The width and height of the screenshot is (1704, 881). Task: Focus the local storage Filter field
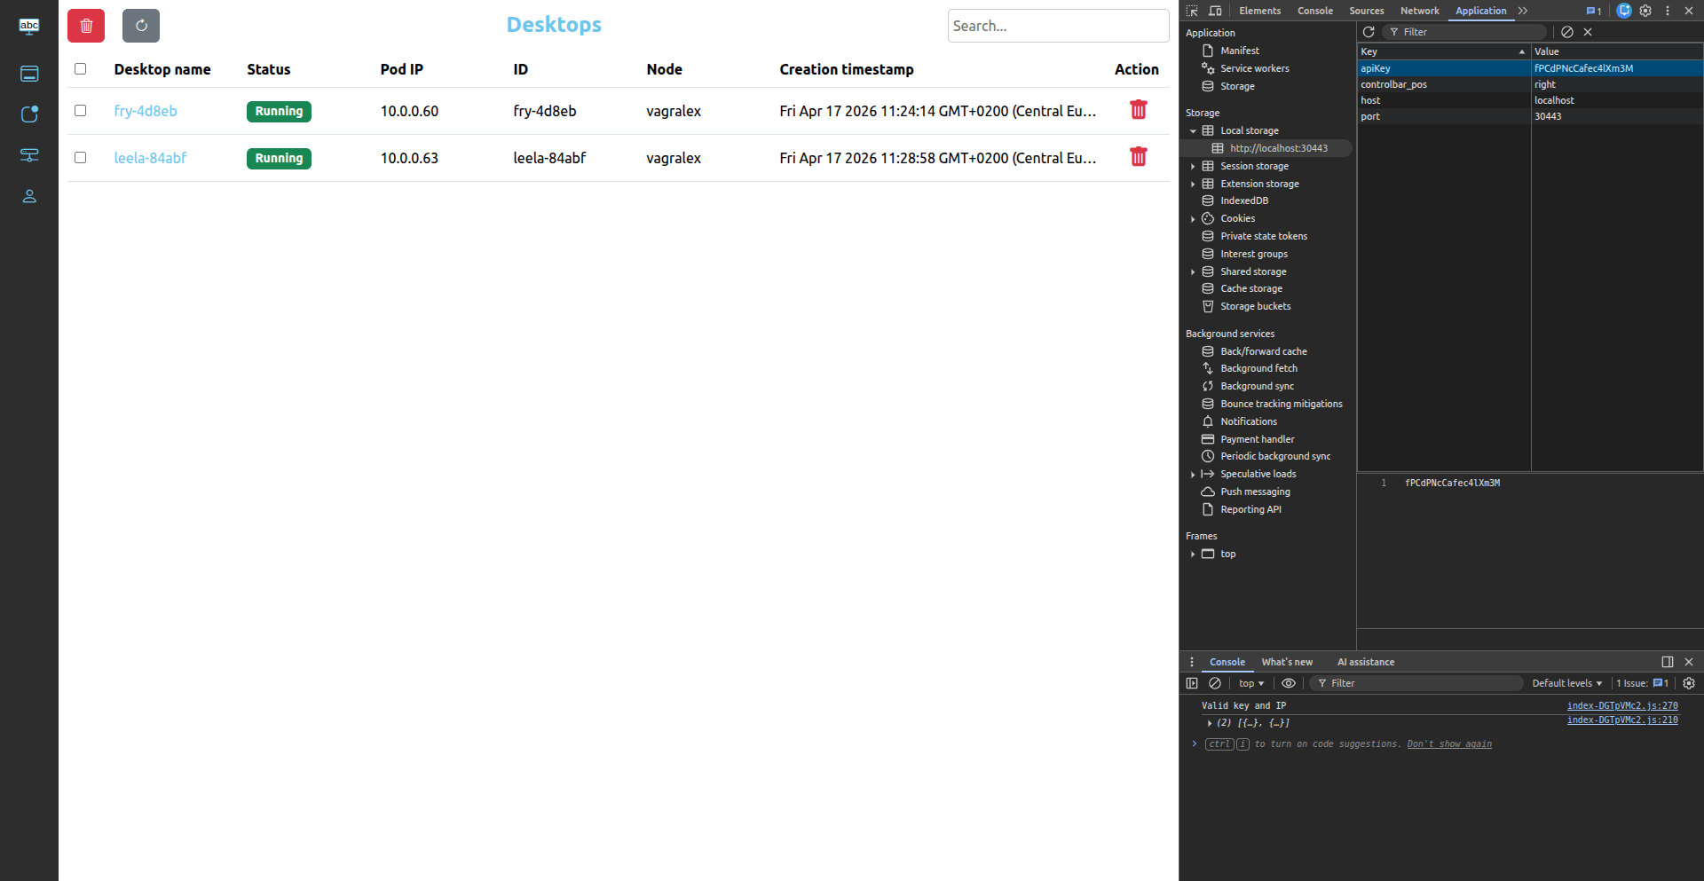pyautogui.click(x=1466, y=32)
